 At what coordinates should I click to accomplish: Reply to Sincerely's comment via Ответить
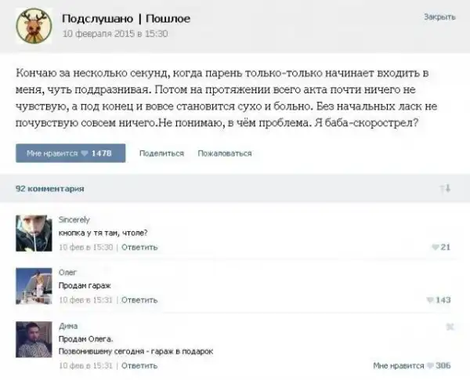[139, 247]
